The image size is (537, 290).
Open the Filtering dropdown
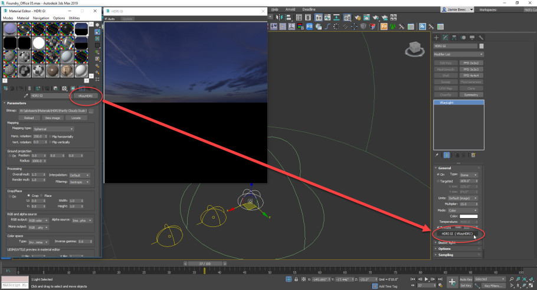(80, 182)
